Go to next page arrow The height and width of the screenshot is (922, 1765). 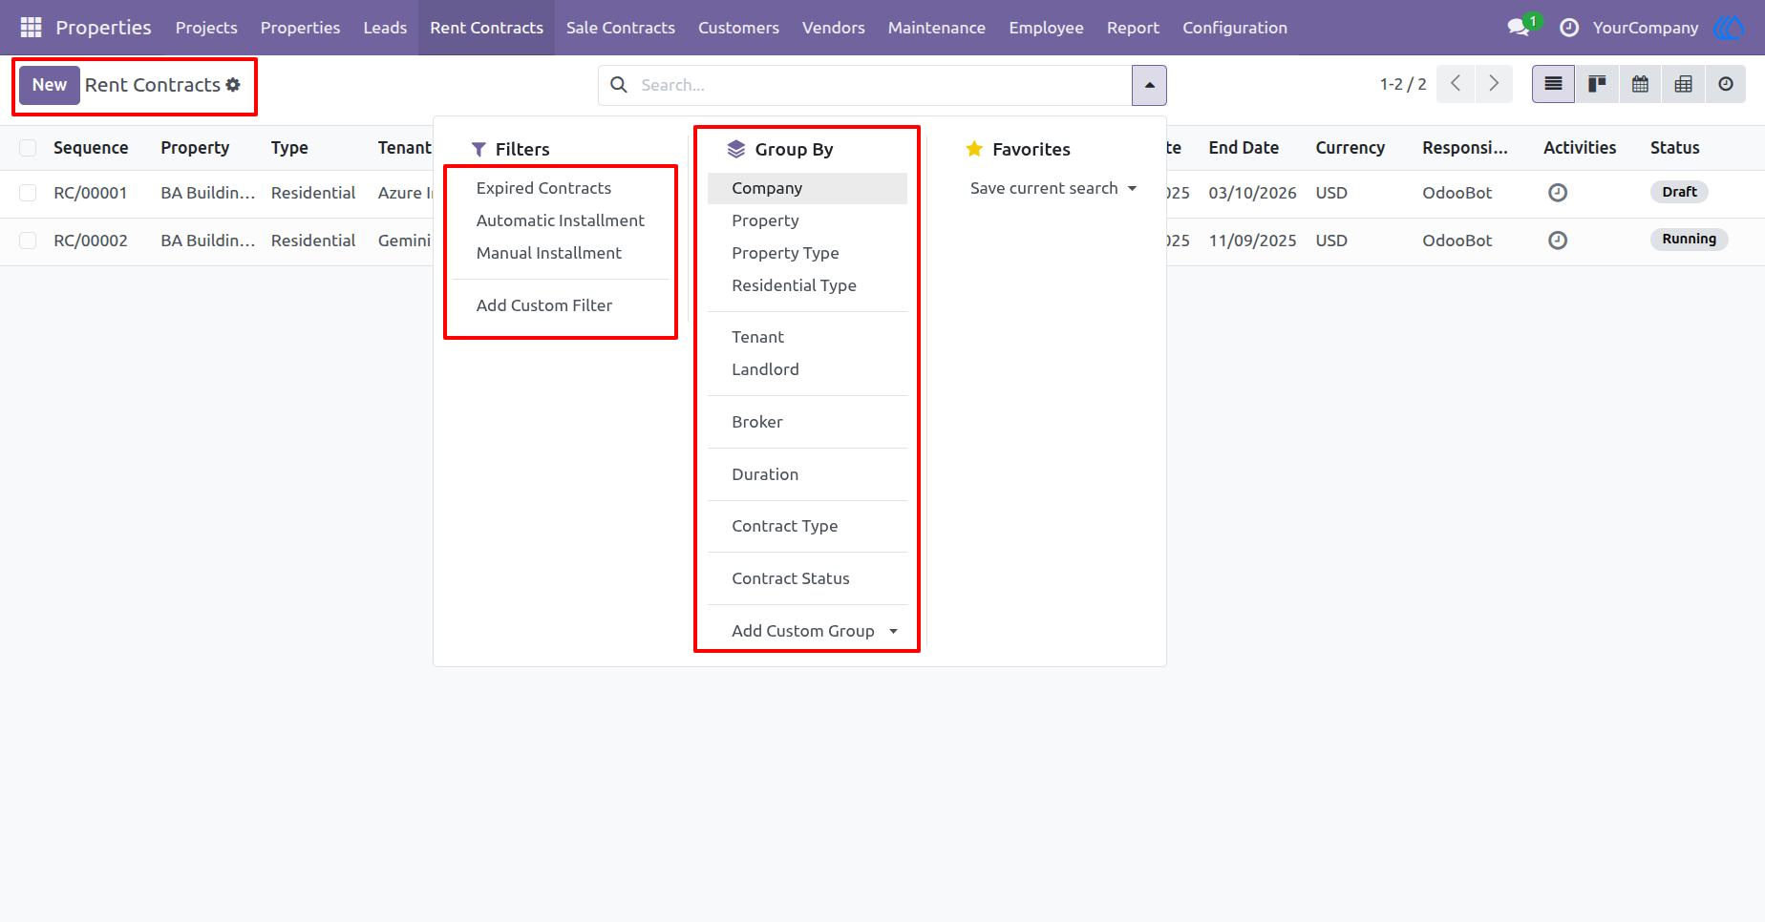pyautogui.click(x=1494, y=84)
